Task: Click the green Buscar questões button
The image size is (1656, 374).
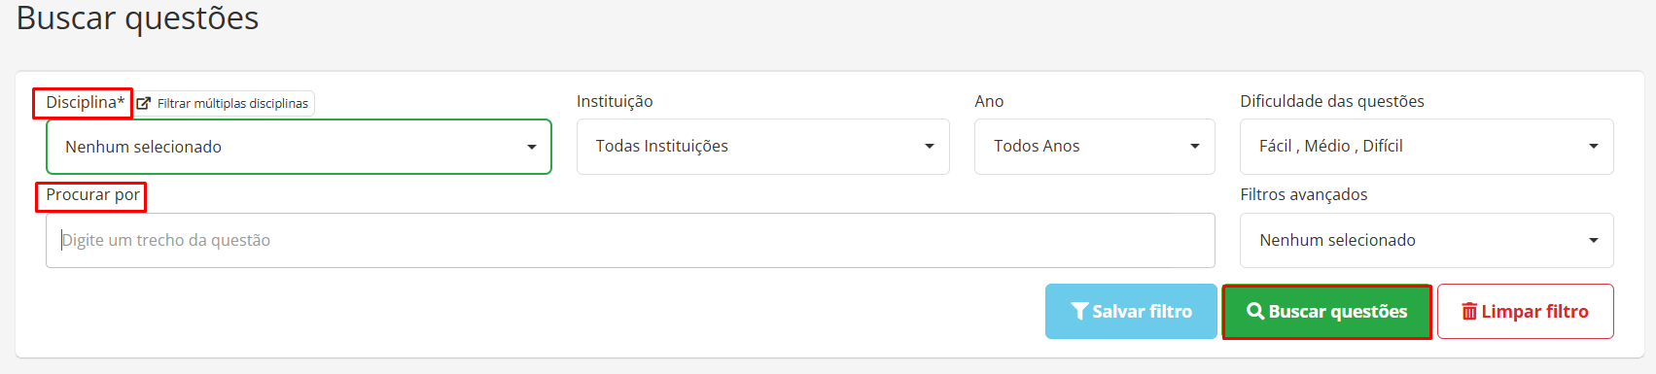Action: tap(1327, 312)
